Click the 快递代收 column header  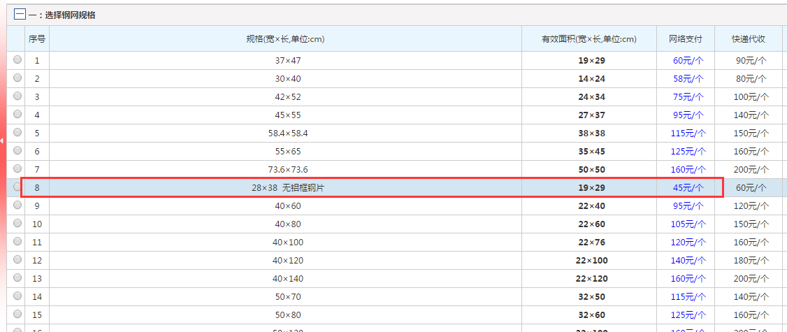pyautogui.click(x=749, y=39)
